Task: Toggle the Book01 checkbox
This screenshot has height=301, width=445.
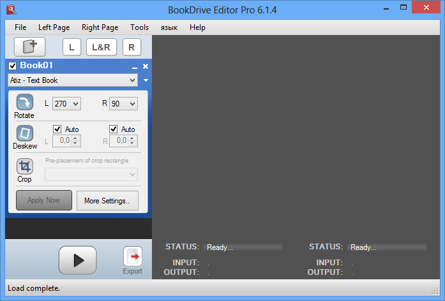Action: click(13, 66)
